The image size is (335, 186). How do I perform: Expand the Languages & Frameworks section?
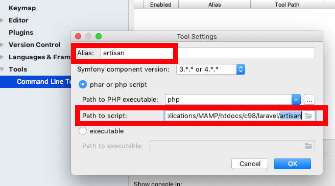(x=2, y=57)
